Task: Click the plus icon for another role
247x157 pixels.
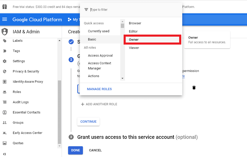Action: click(82, 104)
